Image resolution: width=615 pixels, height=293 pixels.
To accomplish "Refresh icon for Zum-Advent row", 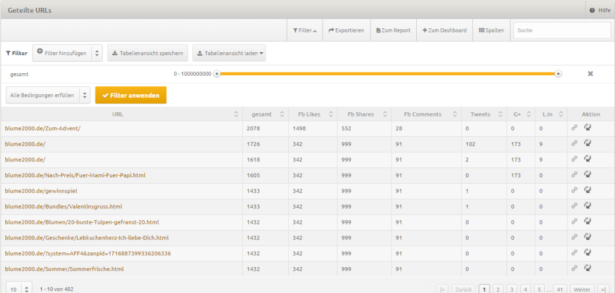I will (587, 127).
